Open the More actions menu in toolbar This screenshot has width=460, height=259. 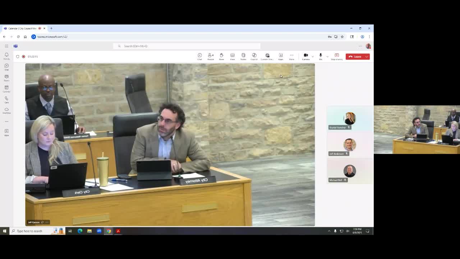tap(291, 56)
